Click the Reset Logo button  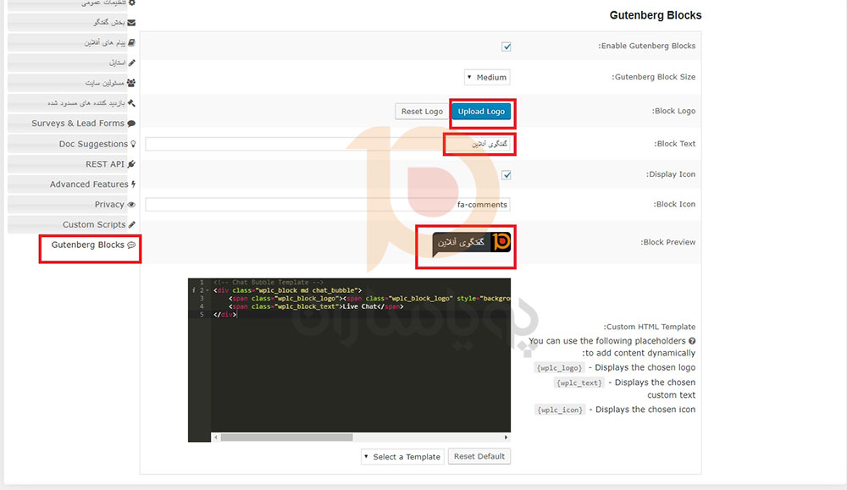422,112
